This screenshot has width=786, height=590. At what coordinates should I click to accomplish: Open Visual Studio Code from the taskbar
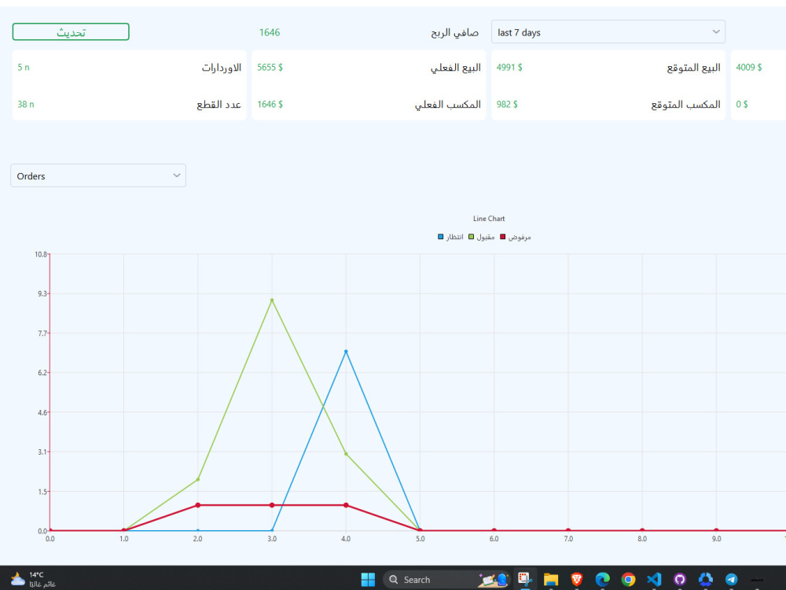(x=654, y=579)
